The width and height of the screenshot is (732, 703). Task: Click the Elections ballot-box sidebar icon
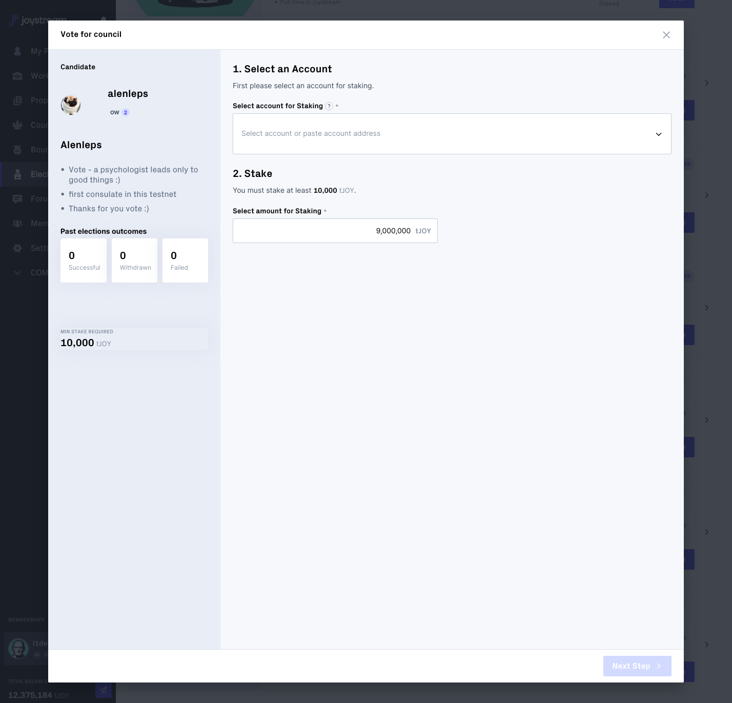[x=17, y=174]
